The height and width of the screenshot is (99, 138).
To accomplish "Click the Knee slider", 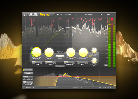I will click(37, 62).
